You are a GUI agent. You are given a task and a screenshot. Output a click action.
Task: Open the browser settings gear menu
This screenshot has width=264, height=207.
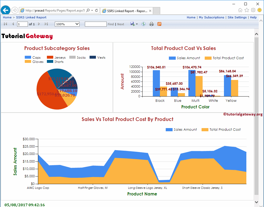point(253,10)
